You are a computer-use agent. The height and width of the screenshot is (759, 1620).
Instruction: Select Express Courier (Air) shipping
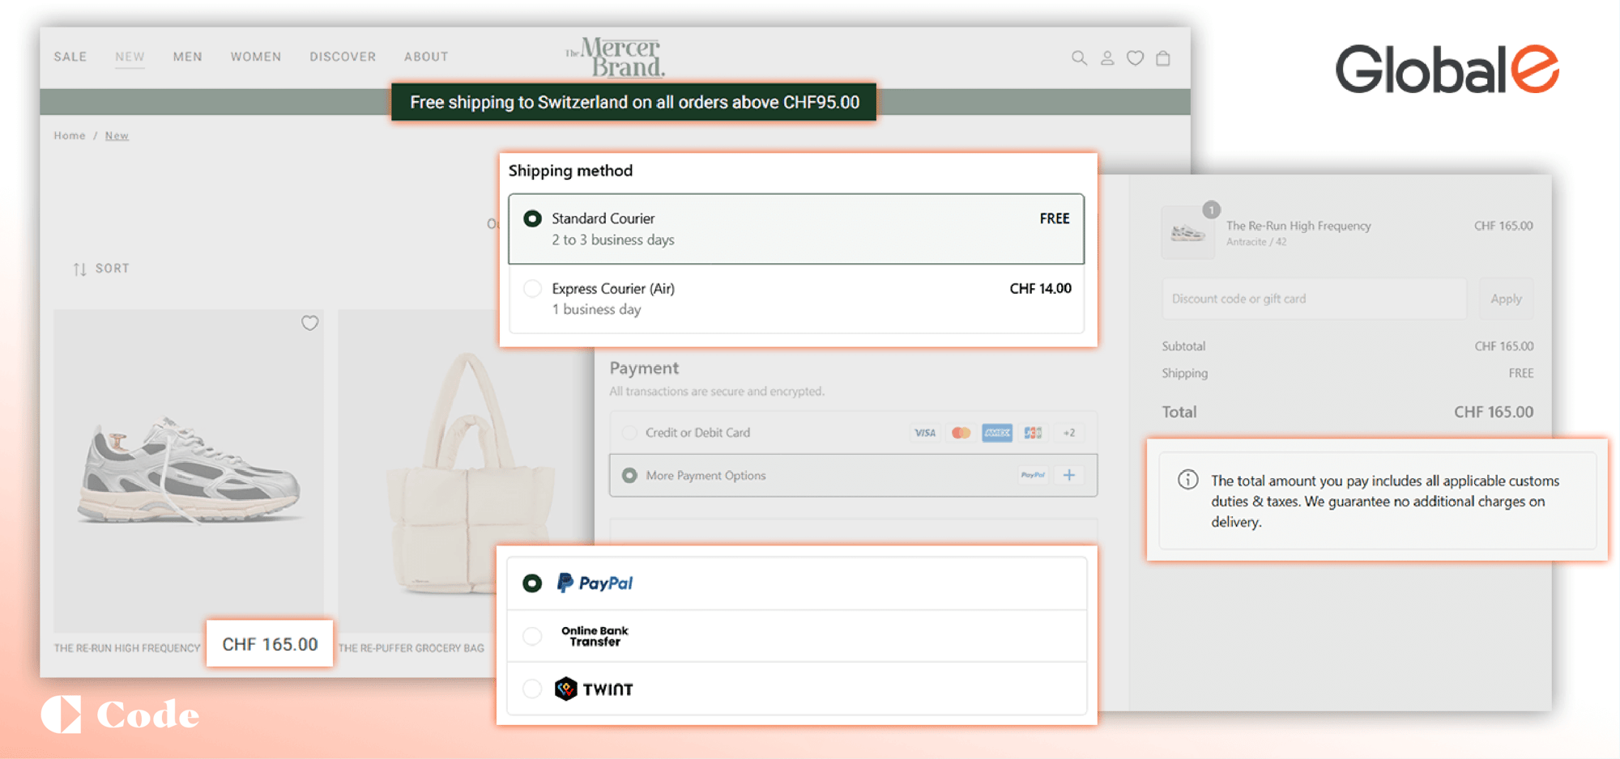click(532, 289)
